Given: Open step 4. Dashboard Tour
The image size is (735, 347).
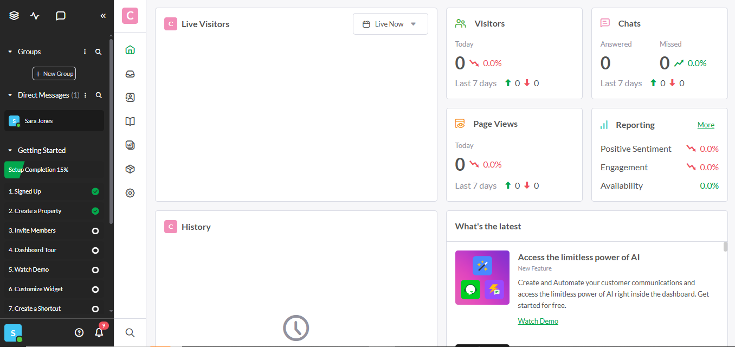Looking at the screenshot, I should 54,250.
